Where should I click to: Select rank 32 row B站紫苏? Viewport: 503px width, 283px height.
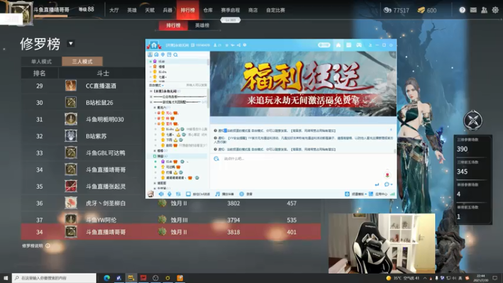click(x=83, y=136)
